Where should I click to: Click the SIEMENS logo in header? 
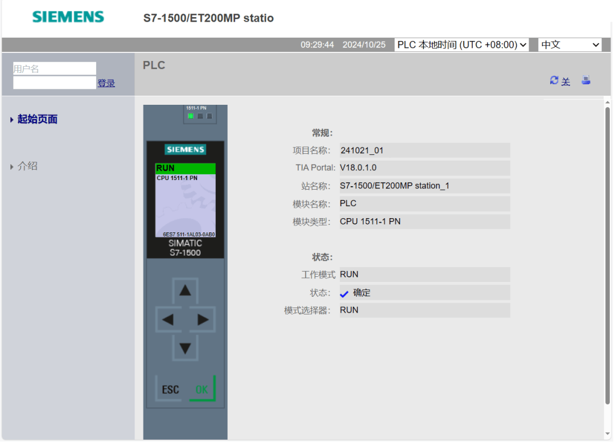click(68, 17)
